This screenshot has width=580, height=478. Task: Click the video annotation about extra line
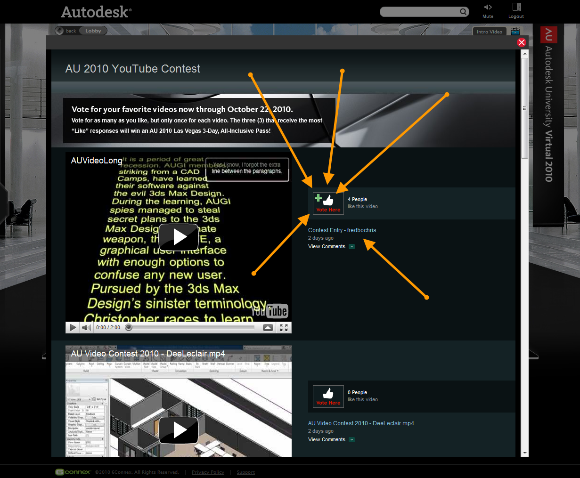[x=247, y=170]
